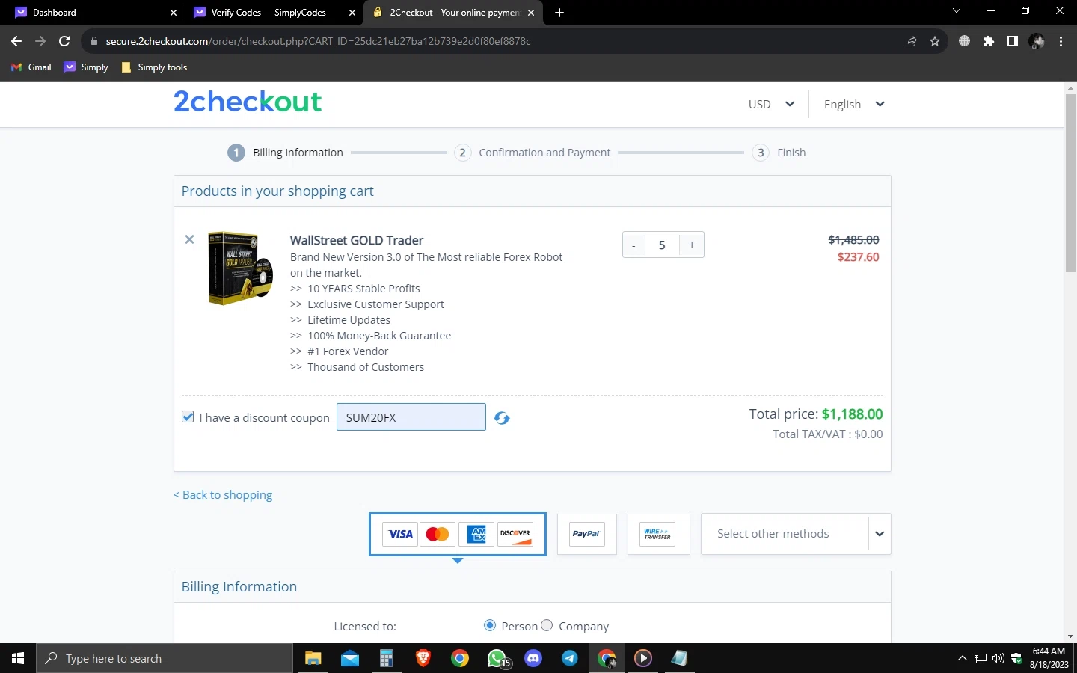Open the Chrome profile avatar
This screenshot has height=673, width=1077.
pos(1037,41)
